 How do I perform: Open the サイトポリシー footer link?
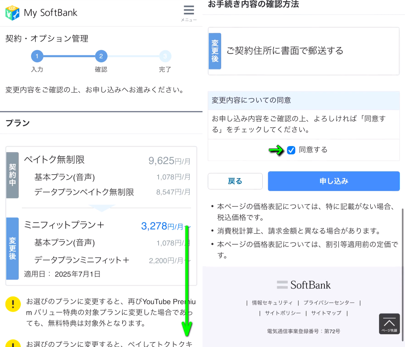(283, 313)
